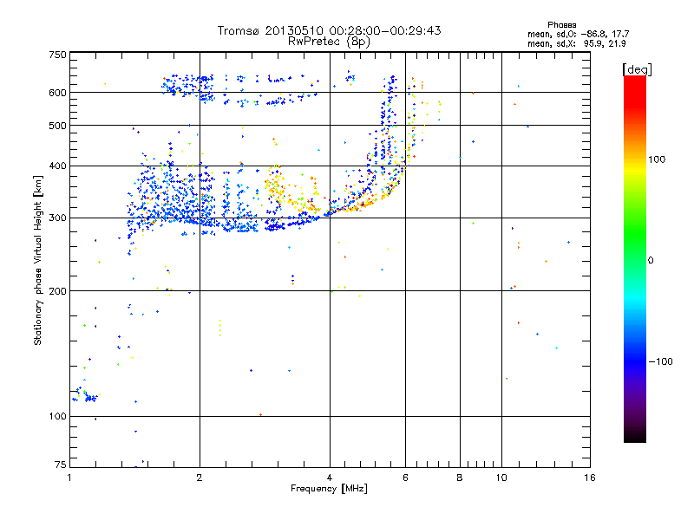Click the frequency-axis tick label '2'
Screen dimensions: 694x520
200,478
